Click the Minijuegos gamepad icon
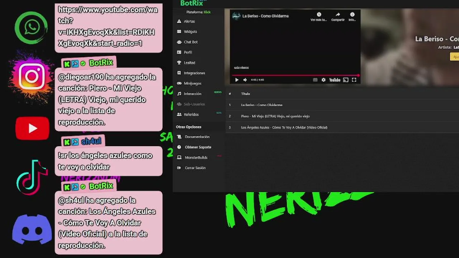This screenshot has height=258, width=459. point(179,83)
